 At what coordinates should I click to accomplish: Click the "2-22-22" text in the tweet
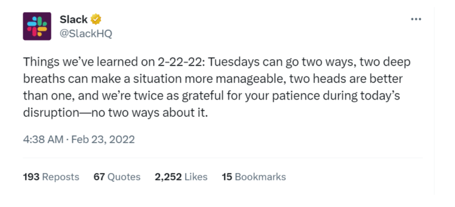180,62
